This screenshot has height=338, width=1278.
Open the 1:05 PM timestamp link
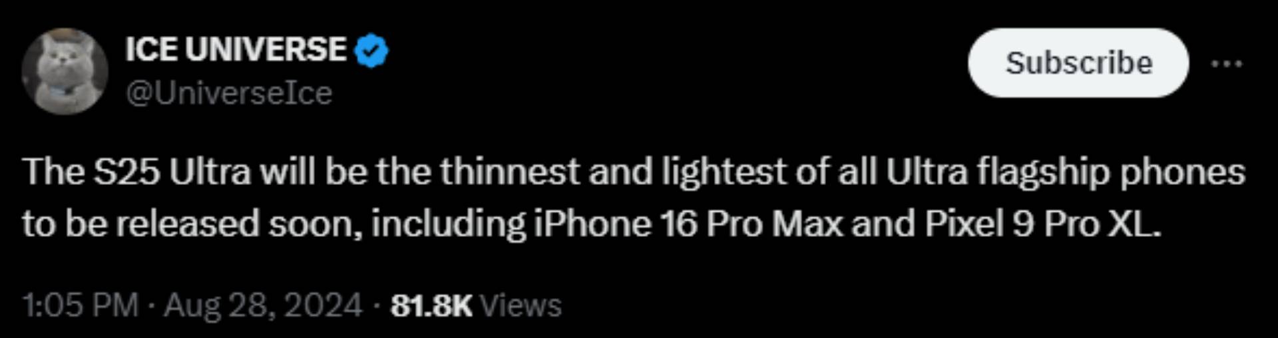click(x=81, y=305)
